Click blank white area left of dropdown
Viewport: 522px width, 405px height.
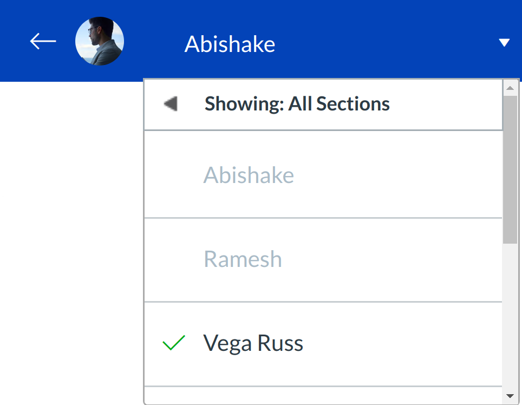70,244
